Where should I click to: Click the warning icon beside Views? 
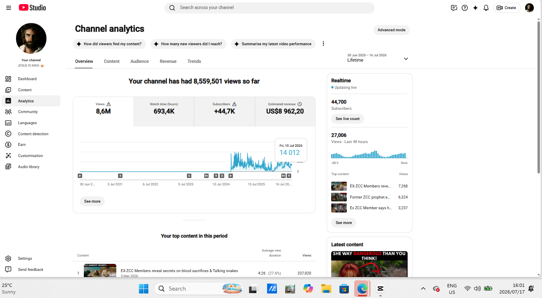click(108, 104)
